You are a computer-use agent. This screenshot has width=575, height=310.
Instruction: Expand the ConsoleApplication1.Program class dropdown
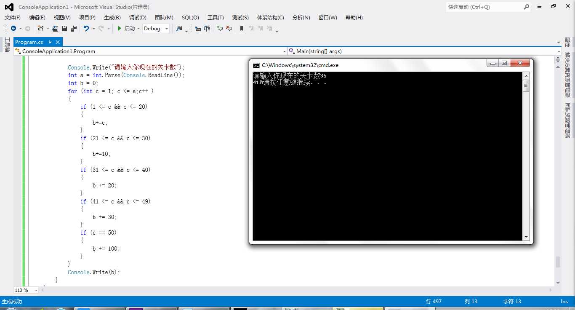click(x=284, y=51)
